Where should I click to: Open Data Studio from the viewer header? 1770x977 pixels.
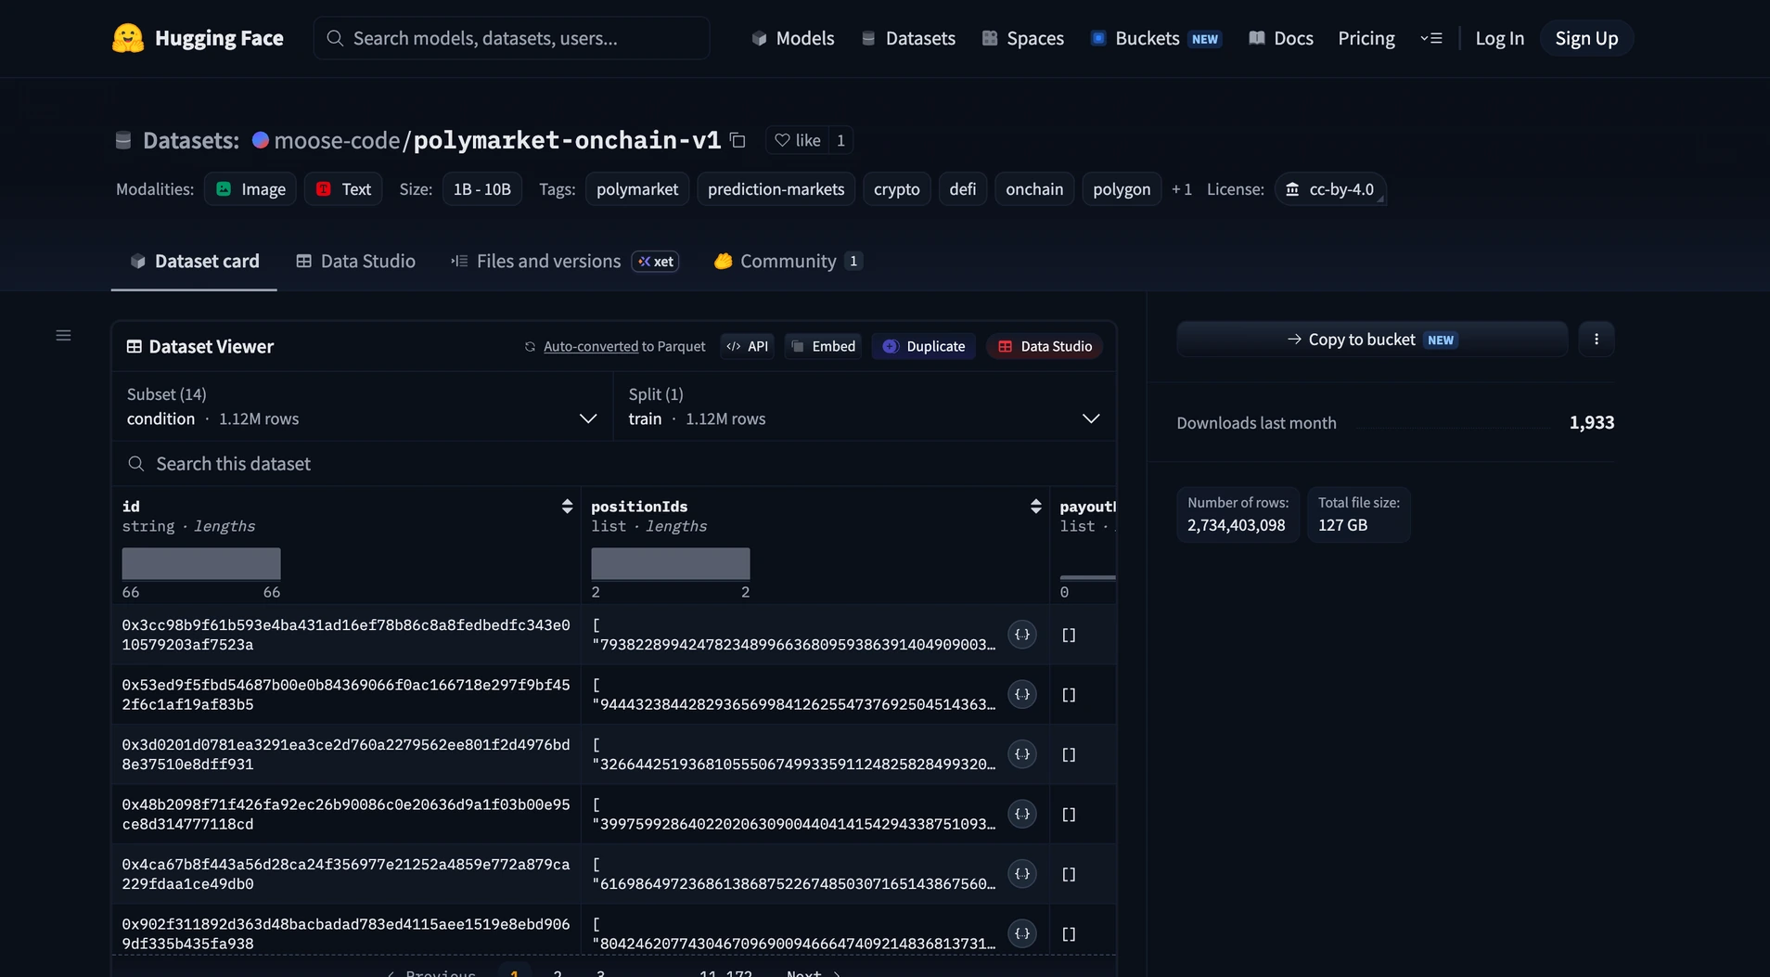pos(1045,346)
